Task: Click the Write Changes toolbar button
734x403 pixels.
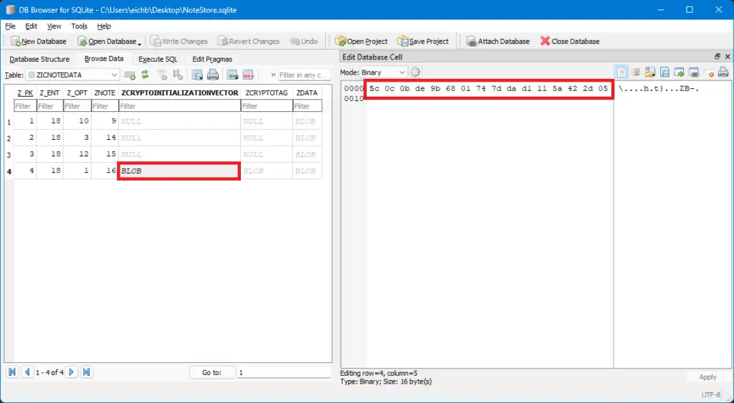Action: point(178,41)
